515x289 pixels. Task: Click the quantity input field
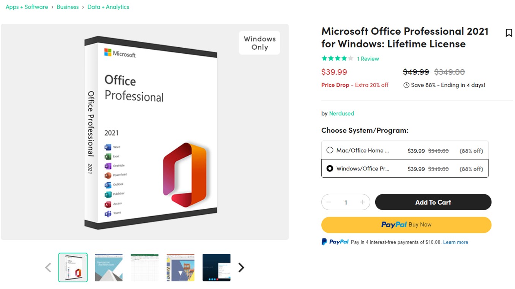(x=346, y=202)
